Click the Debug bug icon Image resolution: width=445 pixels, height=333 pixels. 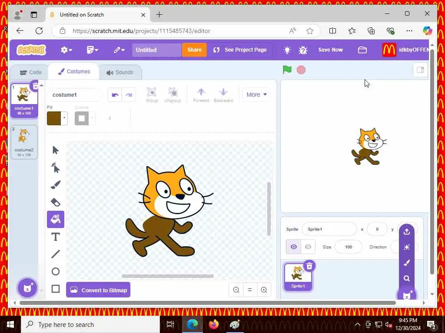coord(303,50)
